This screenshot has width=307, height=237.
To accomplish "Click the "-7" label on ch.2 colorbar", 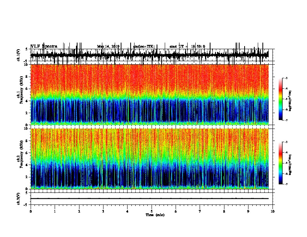I will click(x=286, y=184).
